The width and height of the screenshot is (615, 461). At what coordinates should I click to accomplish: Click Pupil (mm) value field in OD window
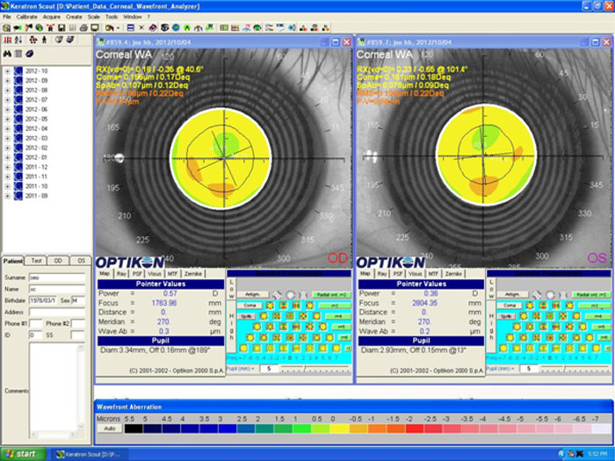(269, 369)
